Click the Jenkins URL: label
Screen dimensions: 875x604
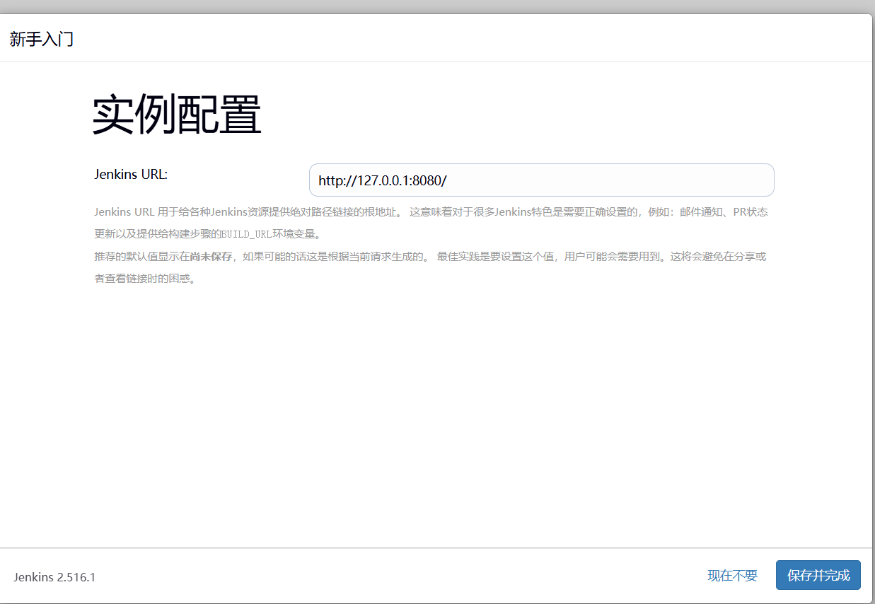click(x=131, y=174)
